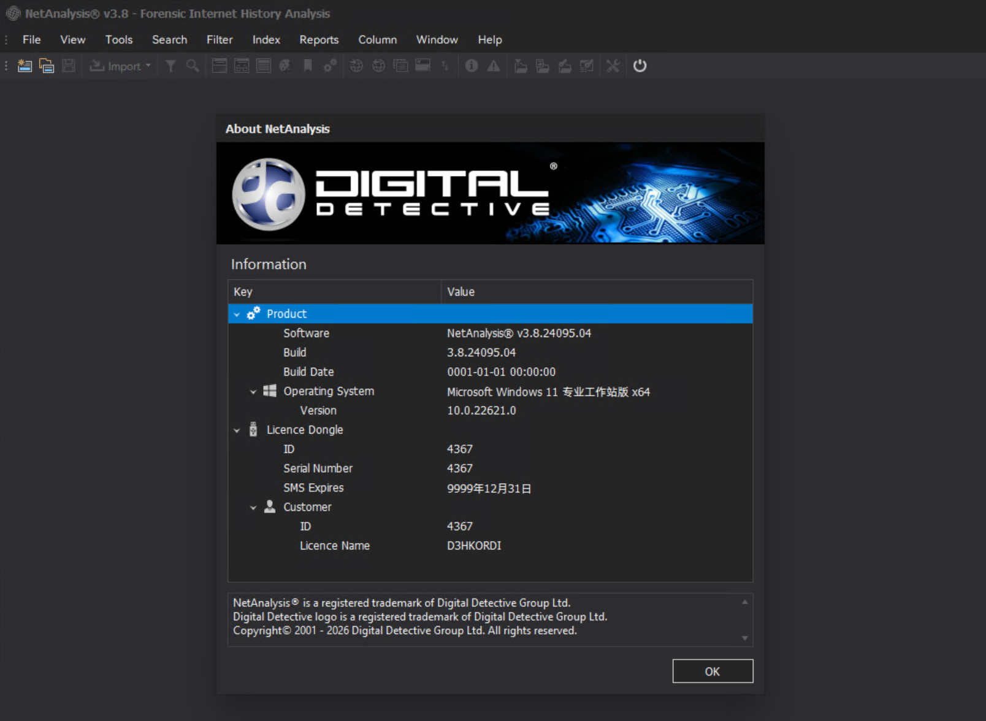The width and height of the screenshot is (986, 721).
Task: Select the Software row
Action: coord(491,333)
